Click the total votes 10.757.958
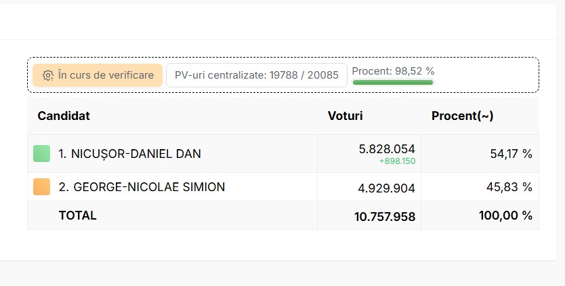Image resolution: width=565 pixels, height=286 pixels. click(385, 216)
